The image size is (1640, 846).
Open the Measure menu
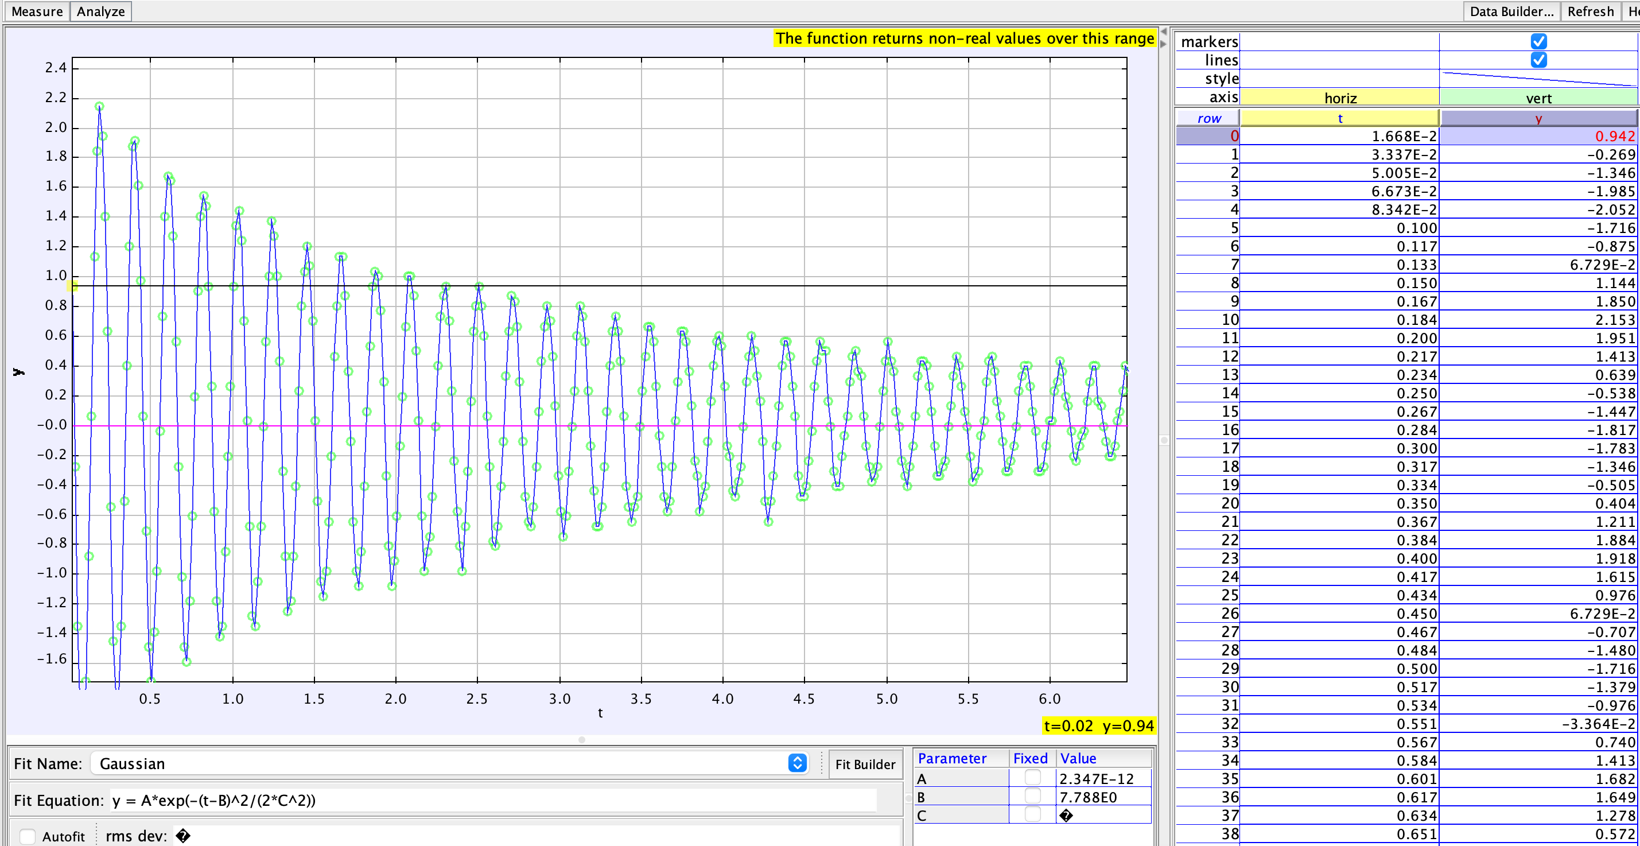(x=37, y=11)
